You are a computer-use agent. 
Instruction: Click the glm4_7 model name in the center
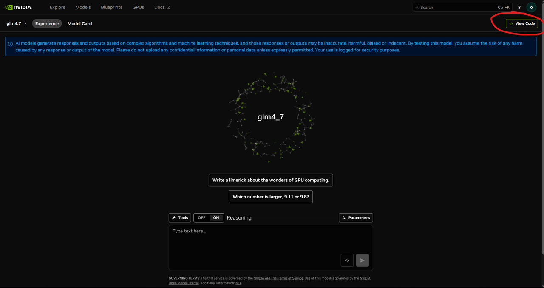click(271, 117)
